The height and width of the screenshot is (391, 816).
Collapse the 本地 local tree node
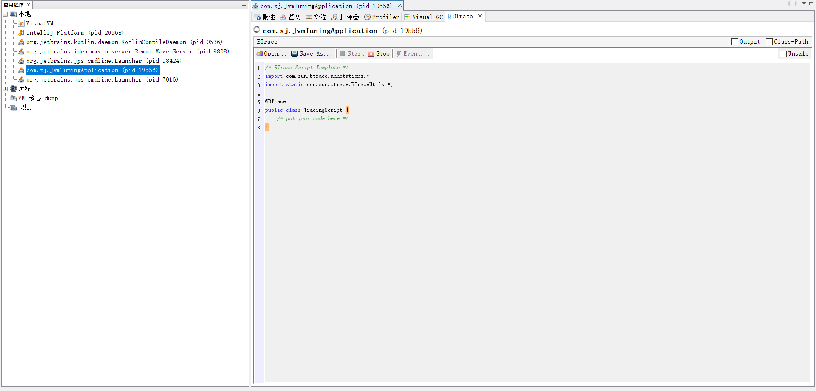(6, 14)
